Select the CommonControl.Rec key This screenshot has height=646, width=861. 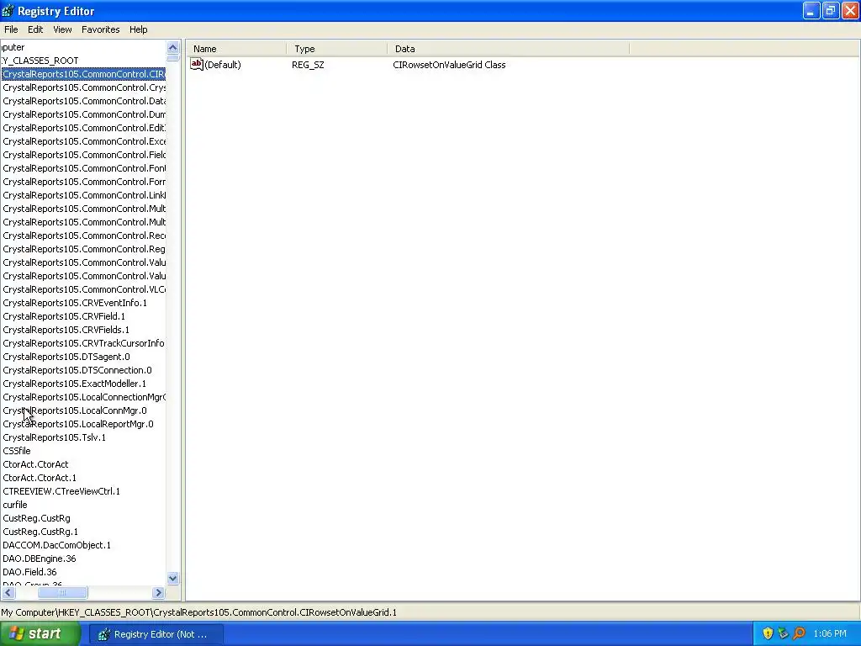pyautogui.click(x=83, y=236)
